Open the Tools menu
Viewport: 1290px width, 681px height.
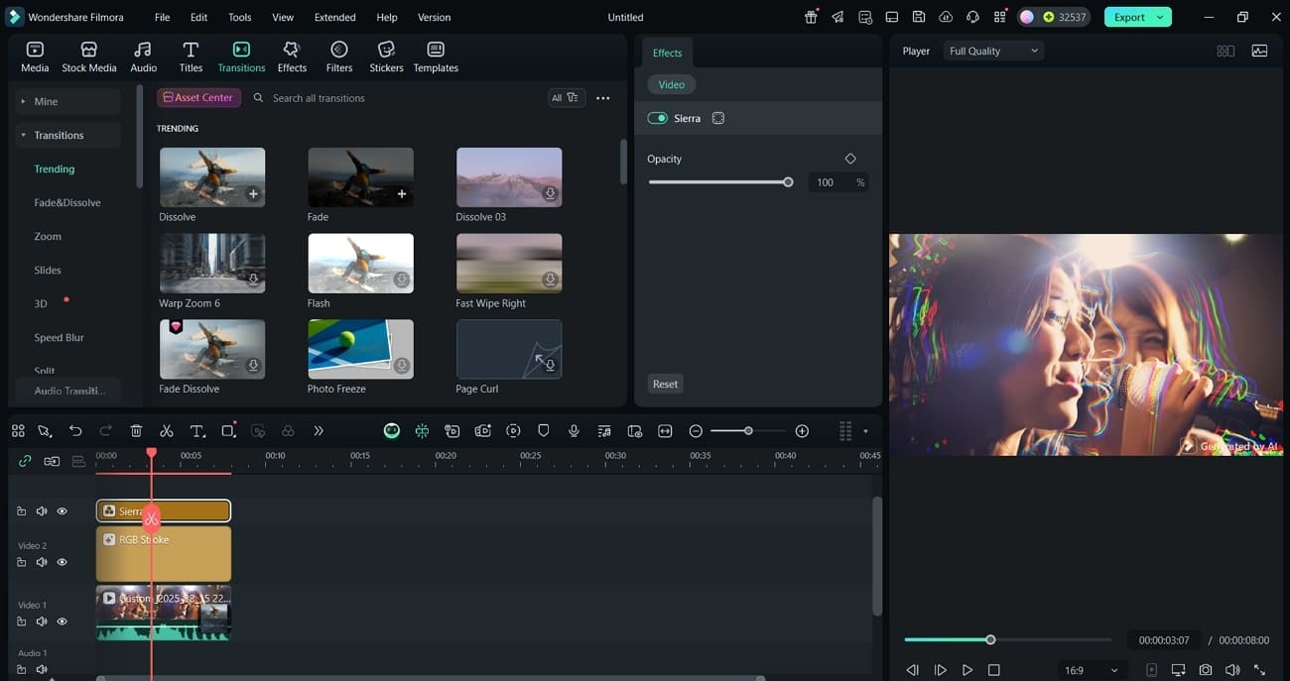click(x=239, y=17)
